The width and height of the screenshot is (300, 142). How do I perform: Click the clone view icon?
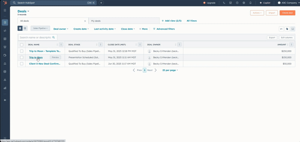click(x=287, y=29)
